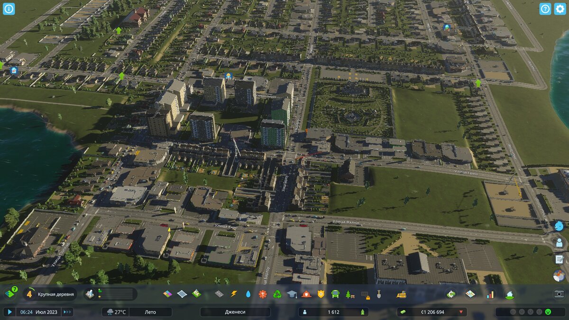This screenshot has width=569, height=320.
Task: Open the Transportation Overview map icon
Action: (470, 294)
